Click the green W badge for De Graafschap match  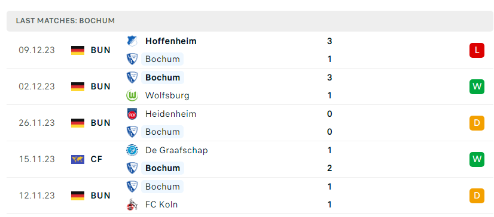click(x=477, y=159)
